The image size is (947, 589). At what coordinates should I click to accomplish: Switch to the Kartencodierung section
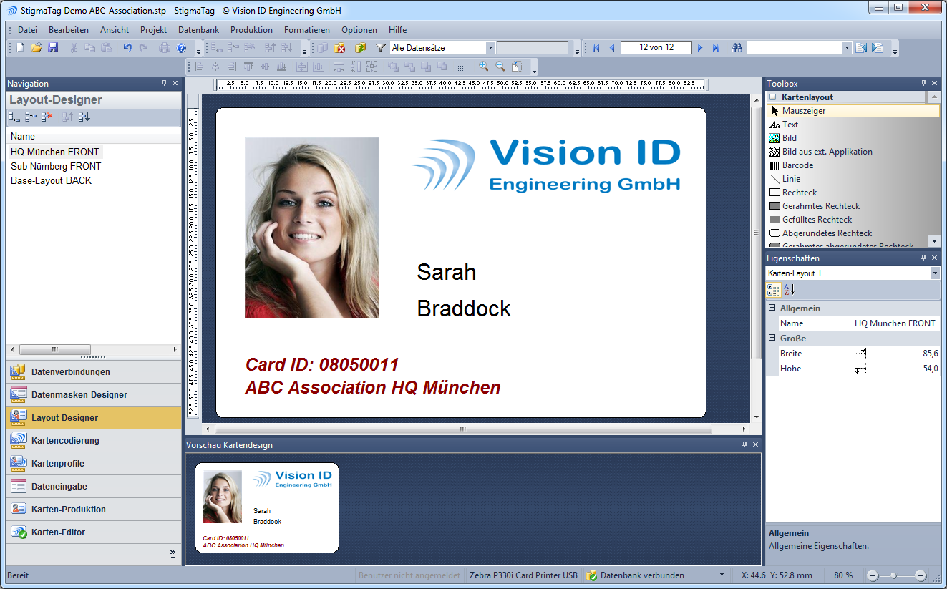point(94,441)
